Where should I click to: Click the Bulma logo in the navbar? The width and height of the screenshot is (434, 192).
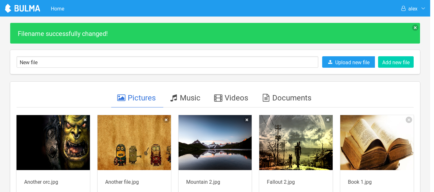(x=23, y=8)
